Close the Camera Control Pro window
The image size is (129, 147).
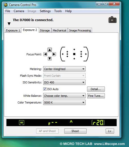tap(114, 4)
